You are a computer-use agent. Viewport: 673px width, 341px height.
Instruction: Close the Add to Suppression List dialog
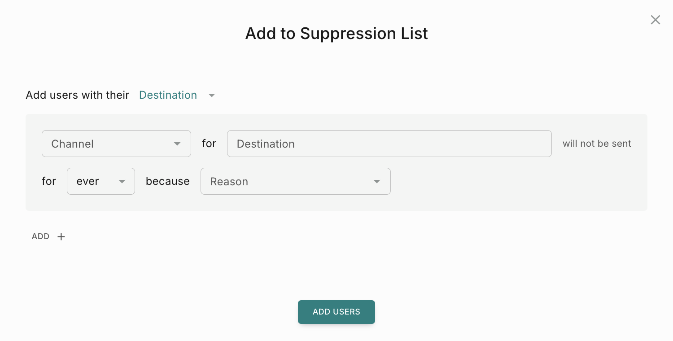pyautogui.click(x=656, y=20)
